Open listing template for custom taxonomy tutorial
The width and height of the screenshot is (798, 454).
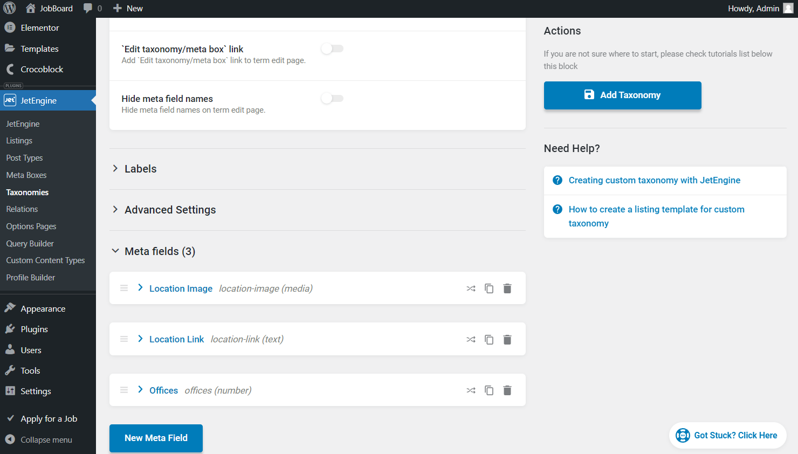656,216
